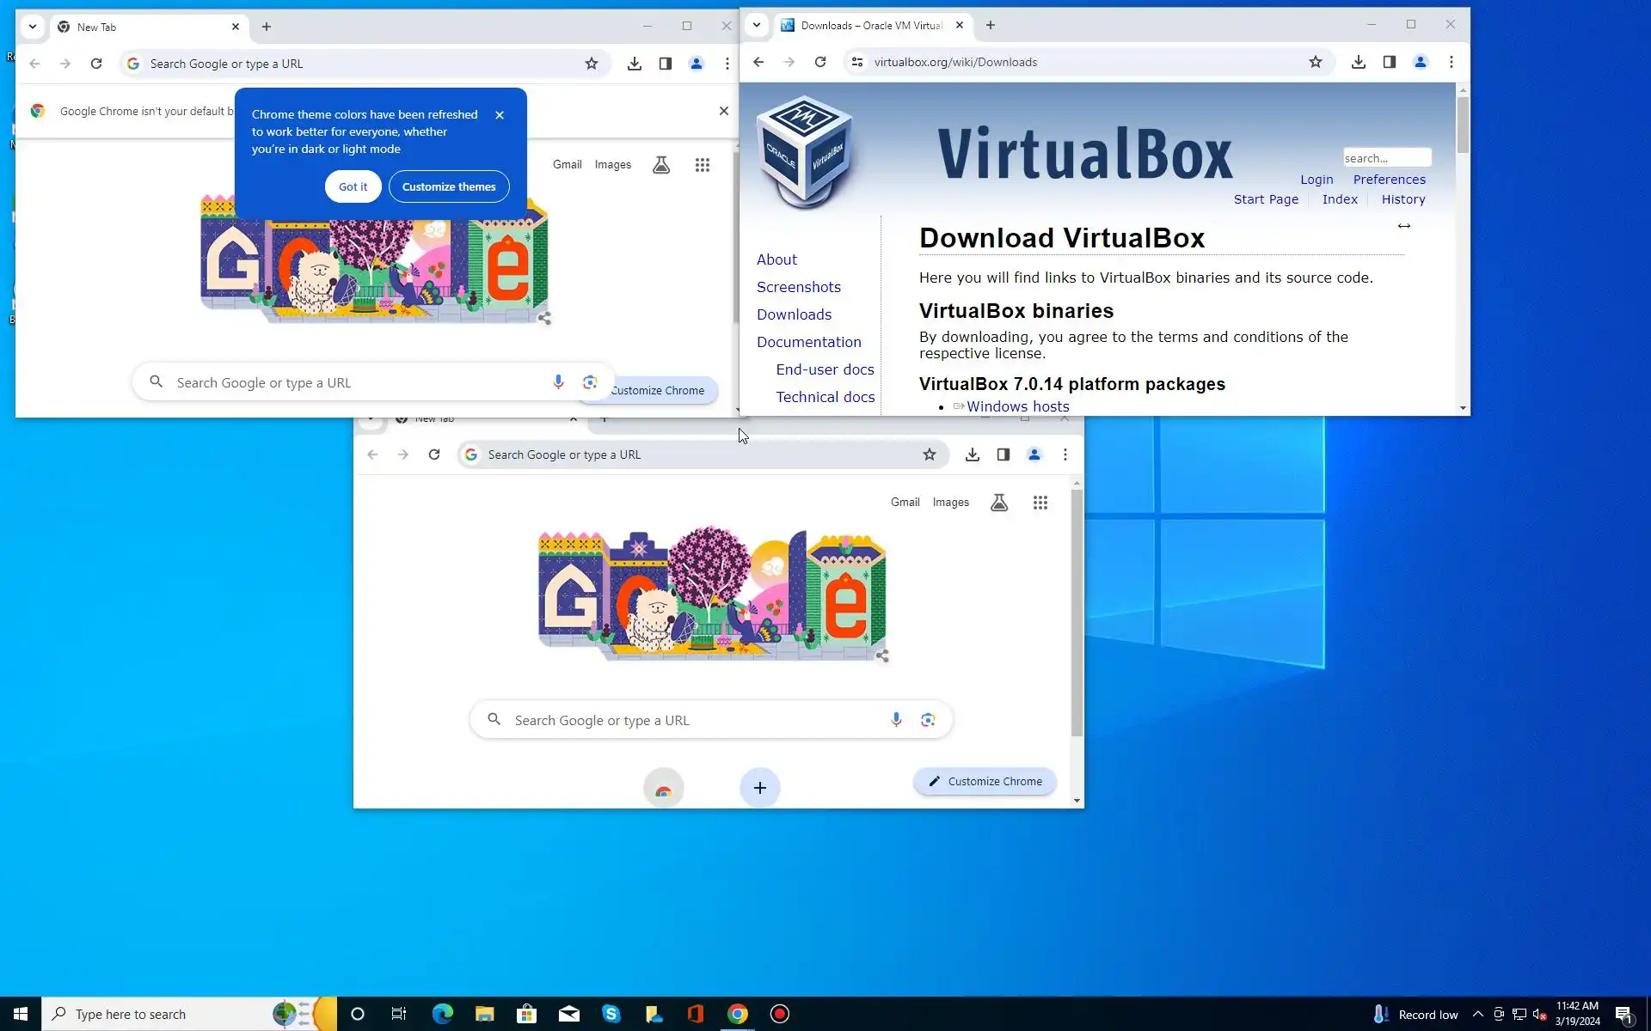Open the three-dot Chrome menu in the bottom window

(1065, 454)
